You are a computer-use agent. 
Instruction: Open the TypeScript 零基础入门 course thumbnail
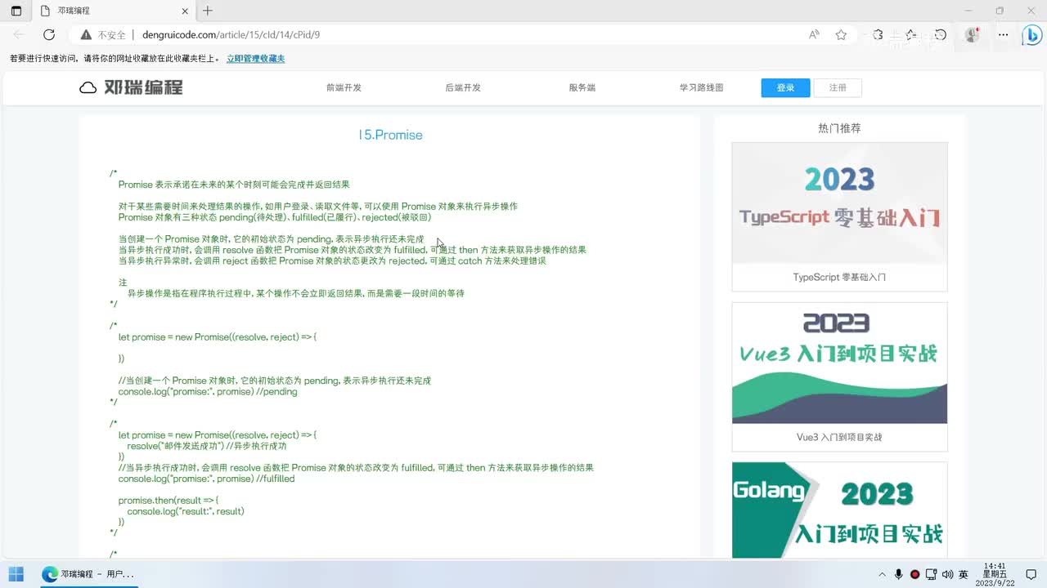click(839, 203)
